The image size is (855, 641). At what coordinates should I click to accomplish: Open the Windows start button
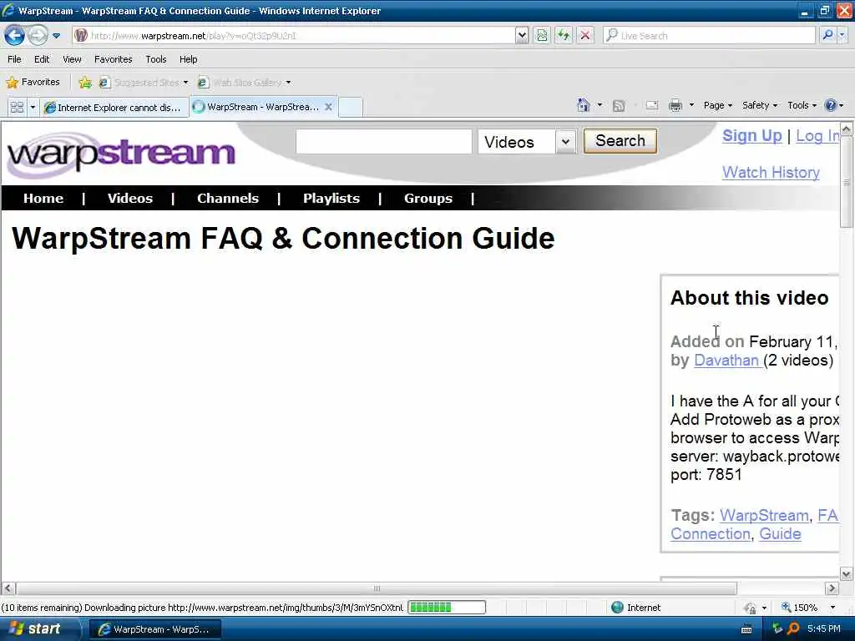pyautogui.click(x=40, y=629)
